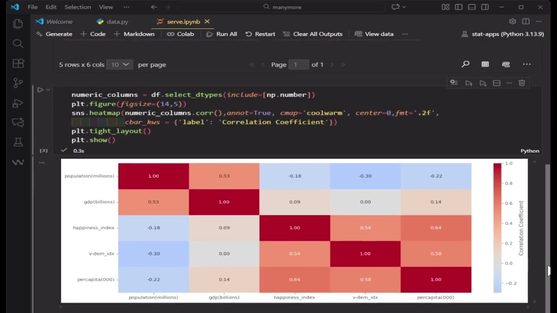Click the correlation coefficient colorbar
The height and width of the screenshot is (313, 557).
pyautogui.click(x=497, y=228)
